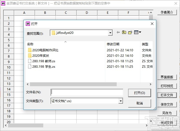Select row 19 header in spreadsheet

[9, 116]
